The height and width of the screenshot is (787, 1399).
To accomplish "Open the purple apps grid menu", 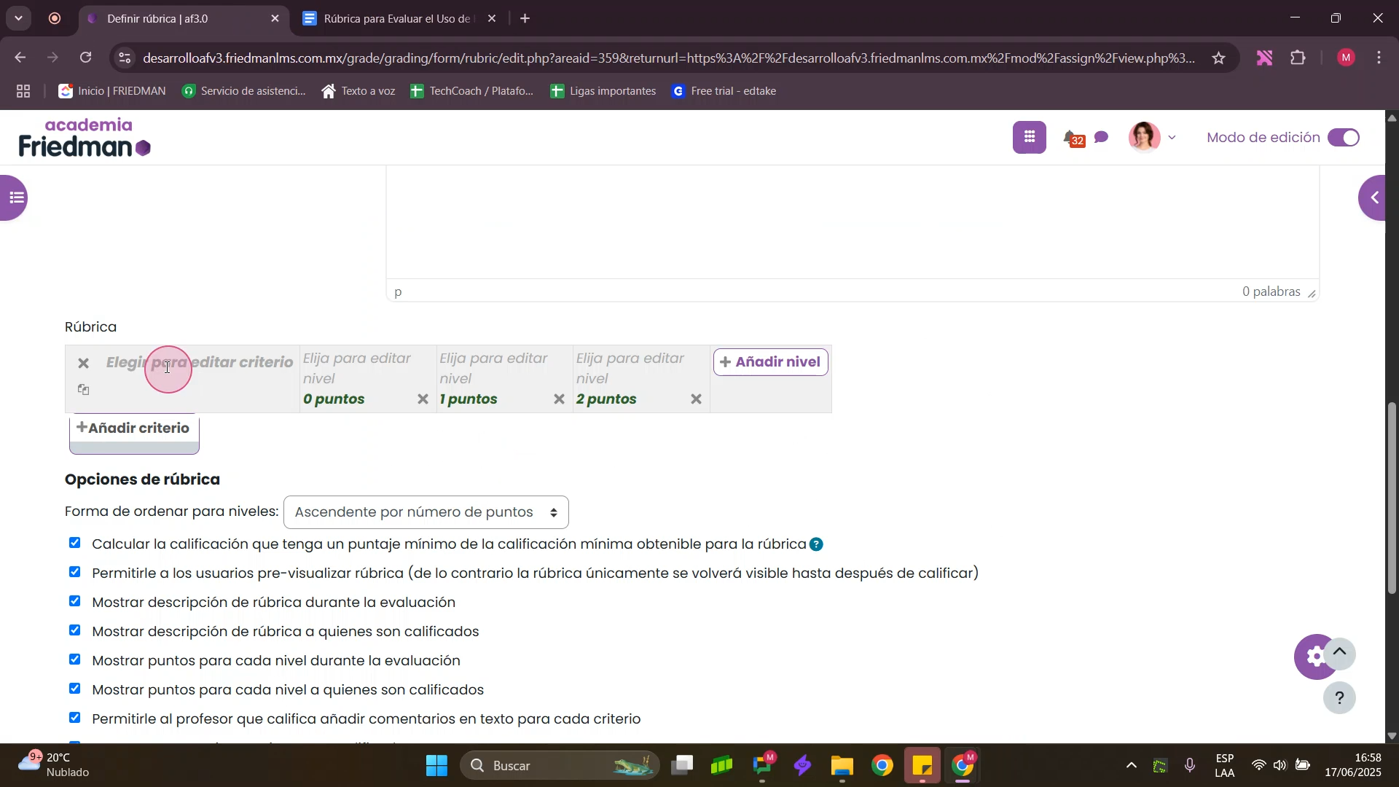I will pyautogui.click(x=1029, y=137).
